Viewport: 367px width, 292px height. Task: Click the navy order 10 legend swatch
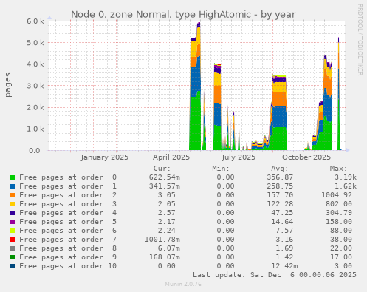coord(13,266)
